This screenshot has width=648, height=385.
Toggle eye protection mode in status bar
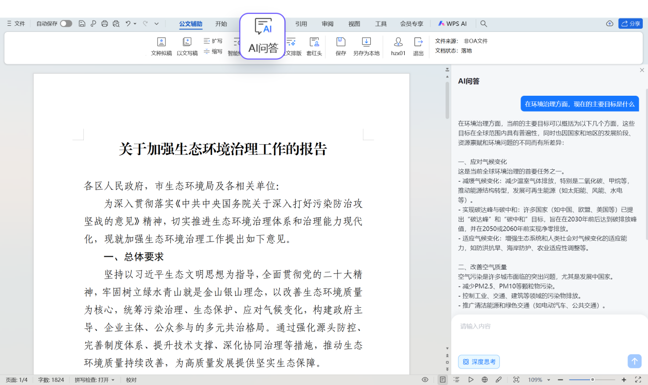tap(425, 380)
